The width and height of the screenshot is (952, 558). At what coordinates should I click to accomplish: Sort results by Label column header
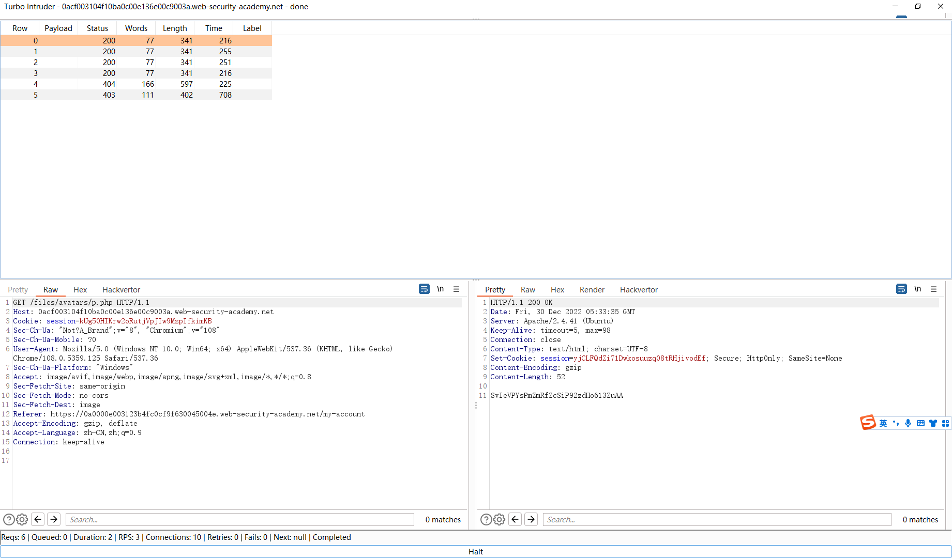[252, 28]
